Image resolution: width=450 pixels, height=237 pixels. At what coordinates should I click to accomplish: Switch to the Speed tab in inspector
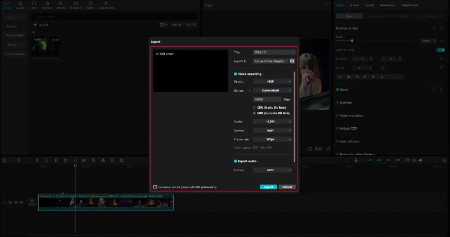(370, 5)
